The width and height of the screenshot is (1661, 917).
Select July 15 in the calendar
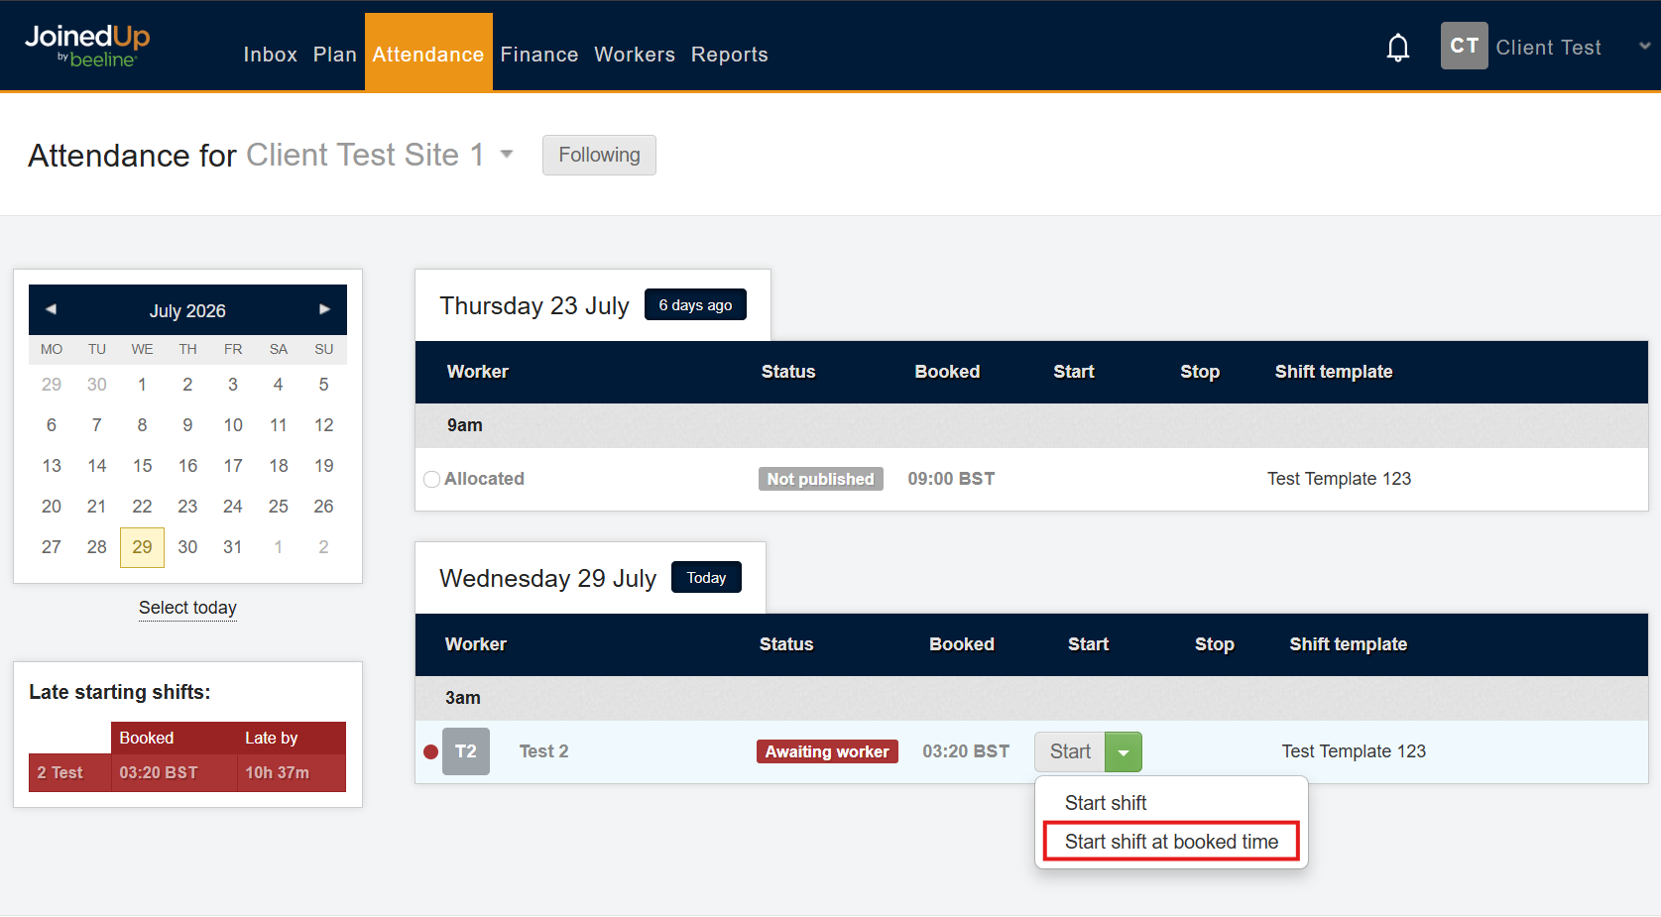point(142,466)
